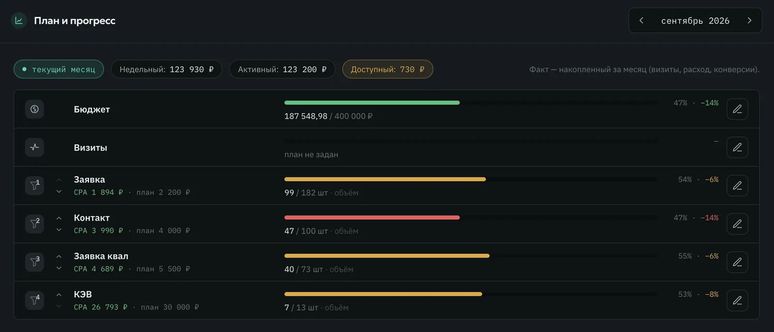Click the Визиты pulse icon
This screenshot has height=332, width=774.
coord(34,147)
